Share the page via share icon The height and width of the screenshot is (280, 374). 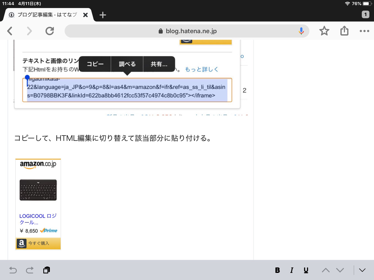point(344,31)
